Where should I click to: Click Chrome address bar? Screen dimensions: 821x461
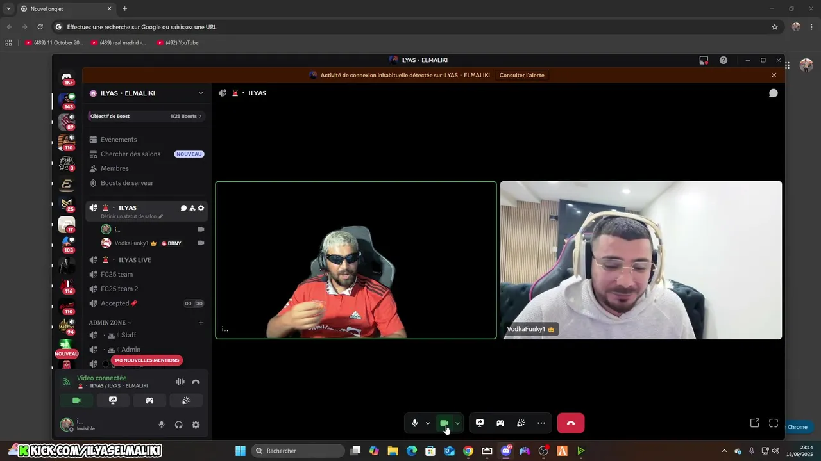(410, 27)
